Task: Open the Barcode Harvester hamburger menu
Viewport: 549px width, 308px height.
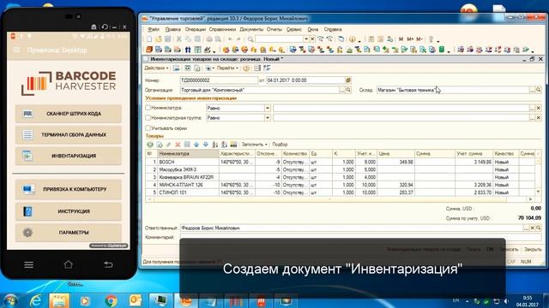Action: click(16, 50)
